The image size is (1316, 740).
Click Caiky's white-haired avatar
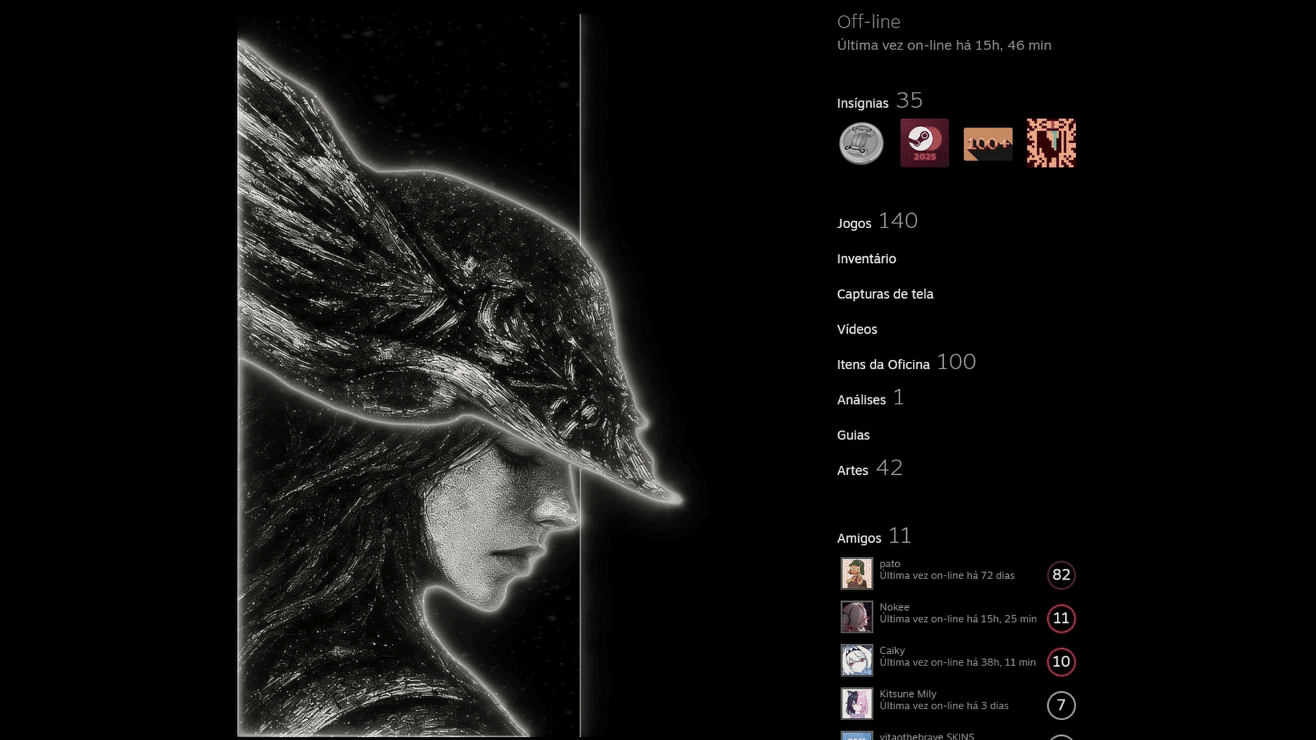(857, 661)
